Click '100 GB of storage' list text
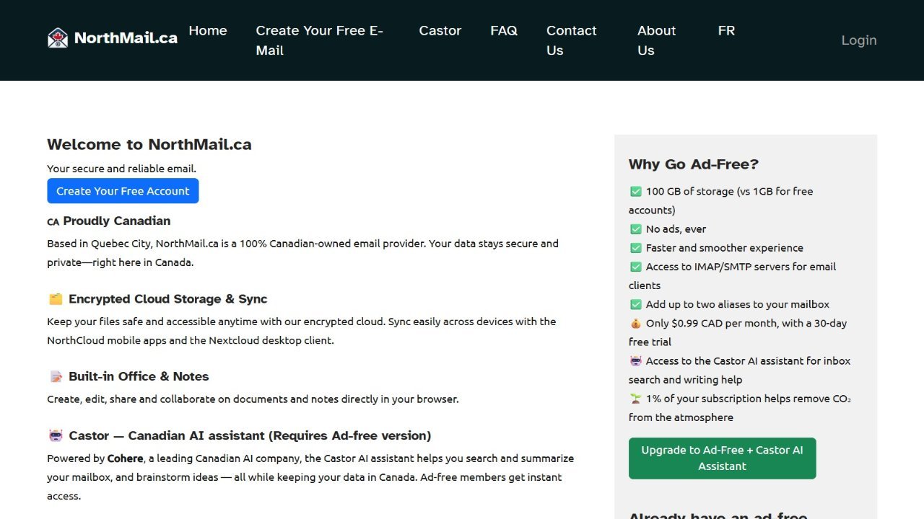The image size is (924, 519). [x=689, y=191]
